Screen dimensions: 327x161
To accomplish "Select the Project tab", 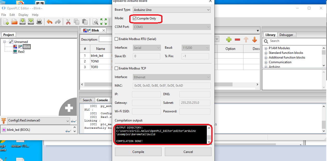I will 9,35.
